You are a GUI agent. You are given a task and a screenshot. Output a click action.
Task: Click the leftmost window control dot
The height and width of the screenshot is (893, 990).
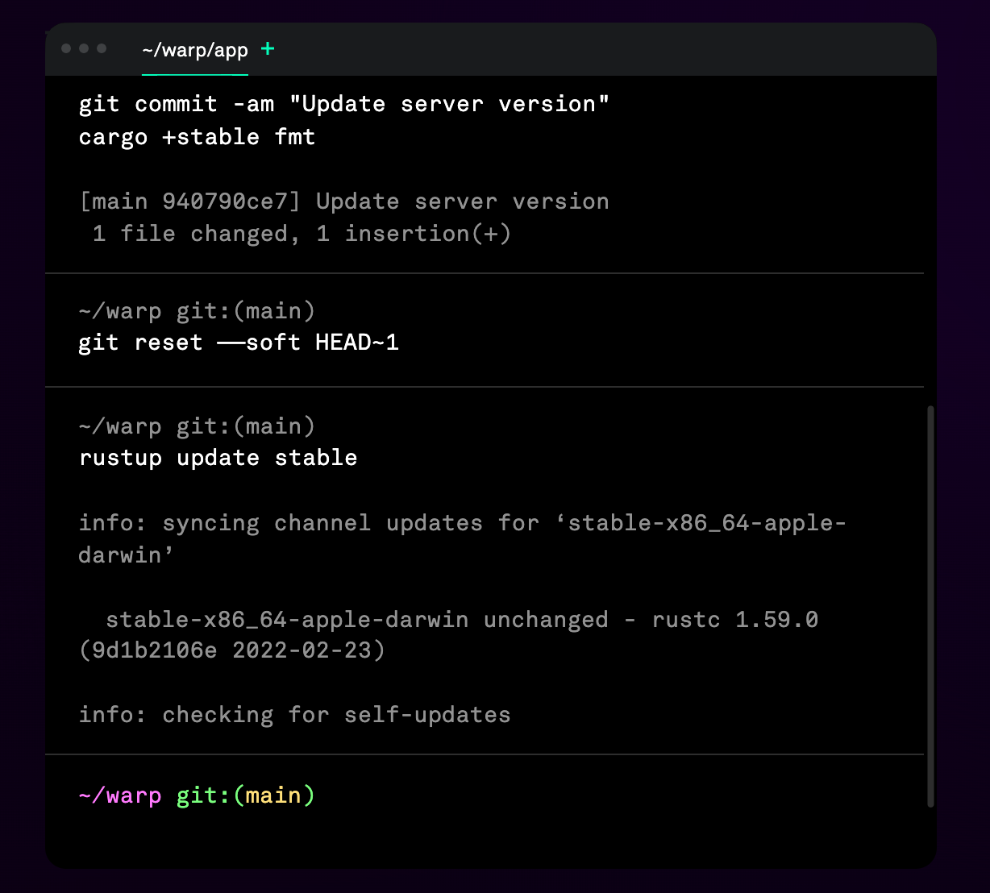click(66, 48)
